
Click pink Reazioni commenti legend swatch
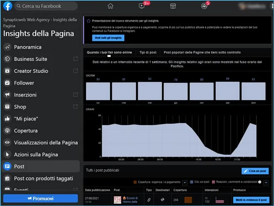tap(213, 182)
